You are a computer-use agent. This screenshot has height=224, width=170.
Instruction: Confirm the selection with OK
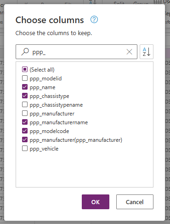pyautogui.click(x=96, y=202)
